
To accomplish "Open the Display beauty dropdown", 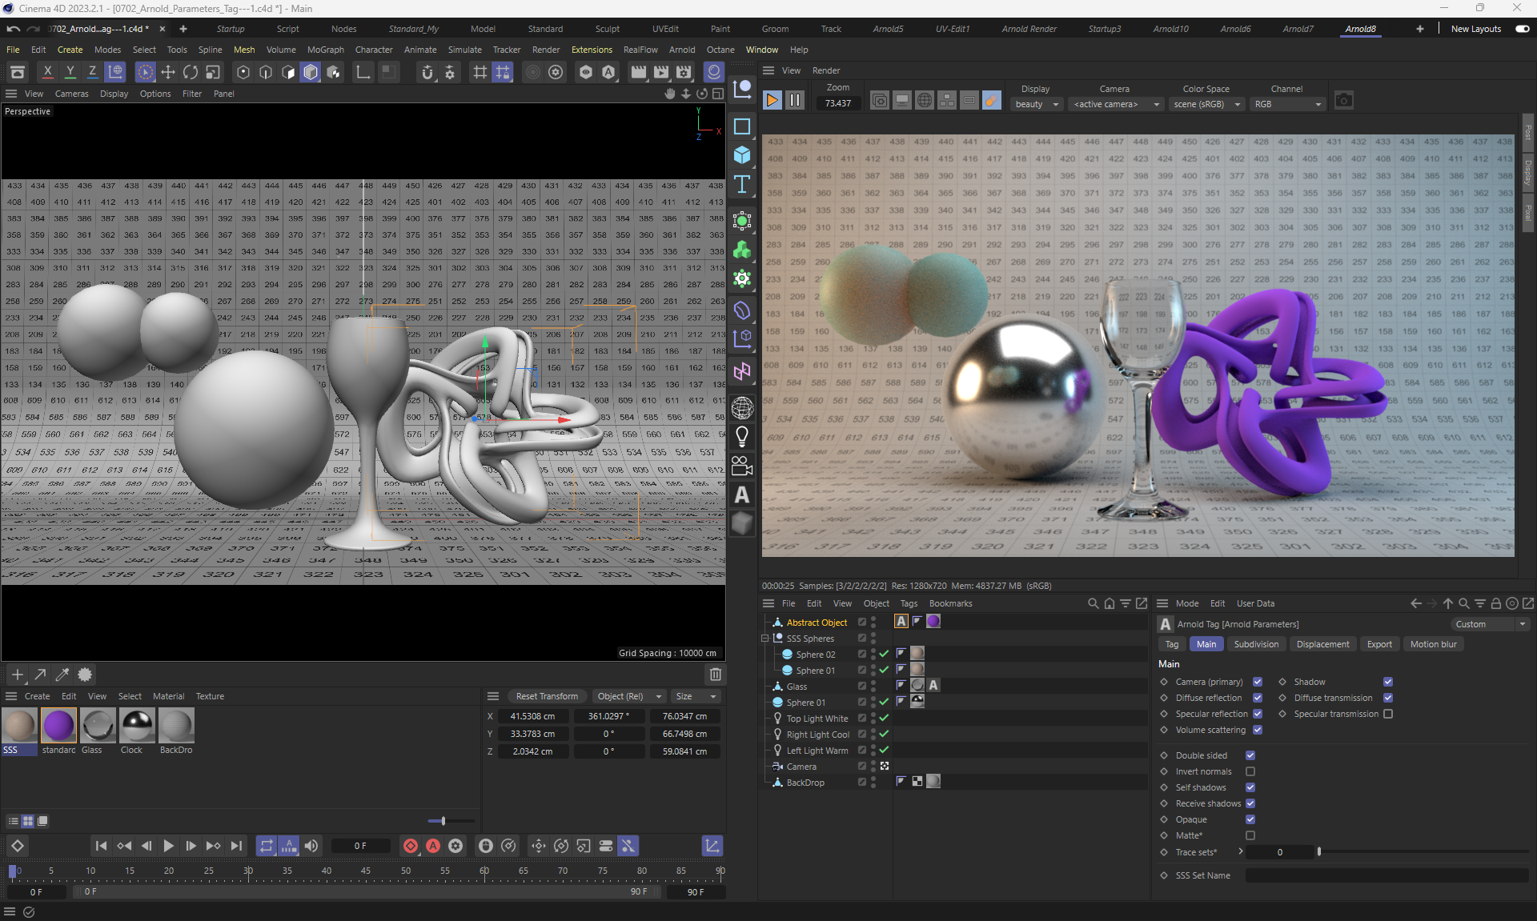I will pyautogui.click(x=1037, y=104).
